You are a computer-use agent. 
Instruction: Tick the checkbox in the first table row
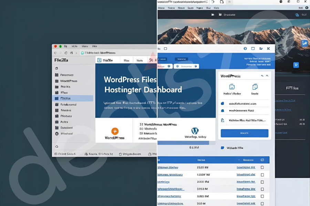tap(262, 167)
